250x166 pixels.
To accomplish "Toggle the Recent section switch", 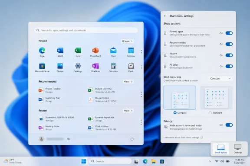I will point(229,55).
